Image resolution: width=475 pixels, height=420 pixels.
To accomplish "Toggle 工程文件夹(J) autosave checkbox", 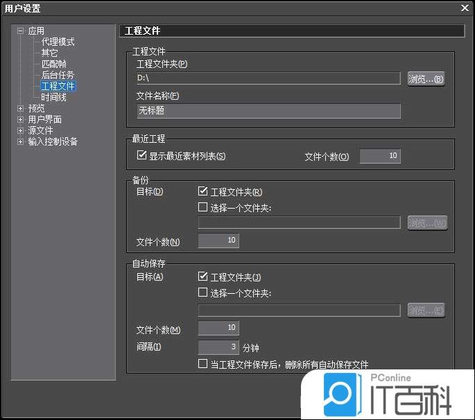I will coord(202,276).
